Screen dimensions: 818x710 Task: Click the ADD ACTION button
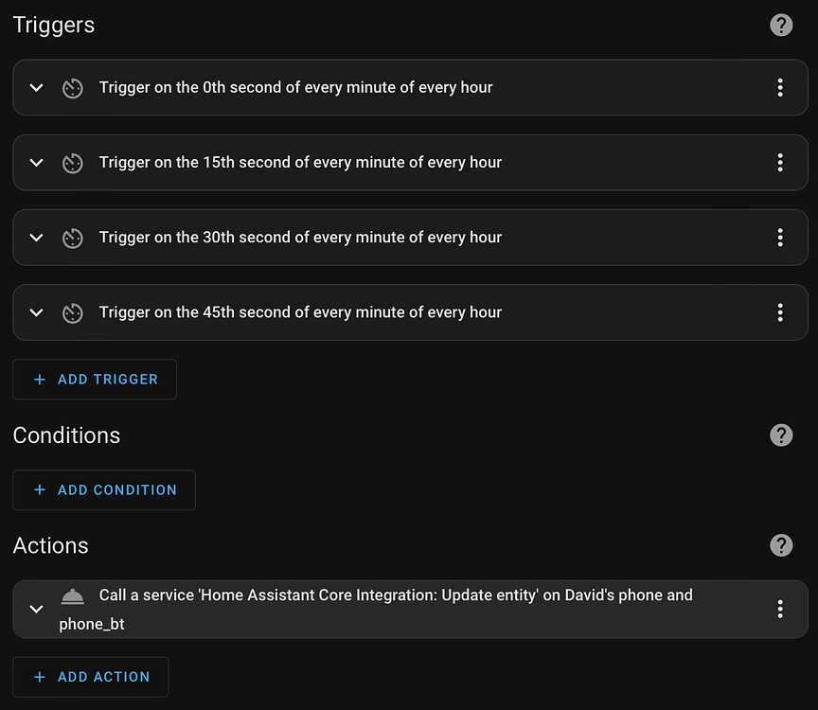[91, 676]
